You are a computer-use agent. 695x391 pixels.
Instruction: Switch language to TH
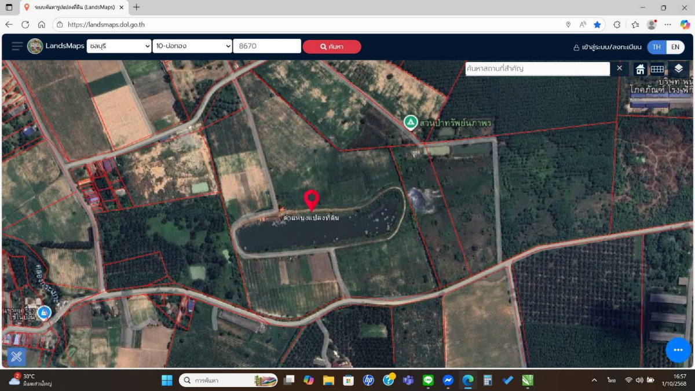656,47
